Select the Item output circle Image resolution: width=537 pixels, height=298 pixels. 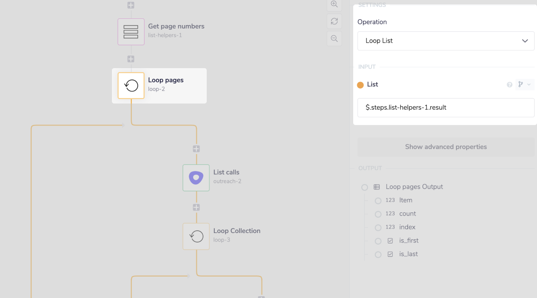pyautogui.click(x=378, y=201)
